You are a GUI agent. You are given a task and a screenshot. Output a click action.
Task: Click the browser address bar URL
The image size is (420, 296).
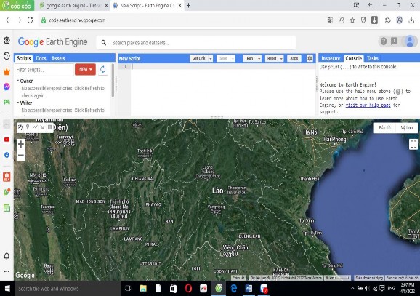click(77, 20)
